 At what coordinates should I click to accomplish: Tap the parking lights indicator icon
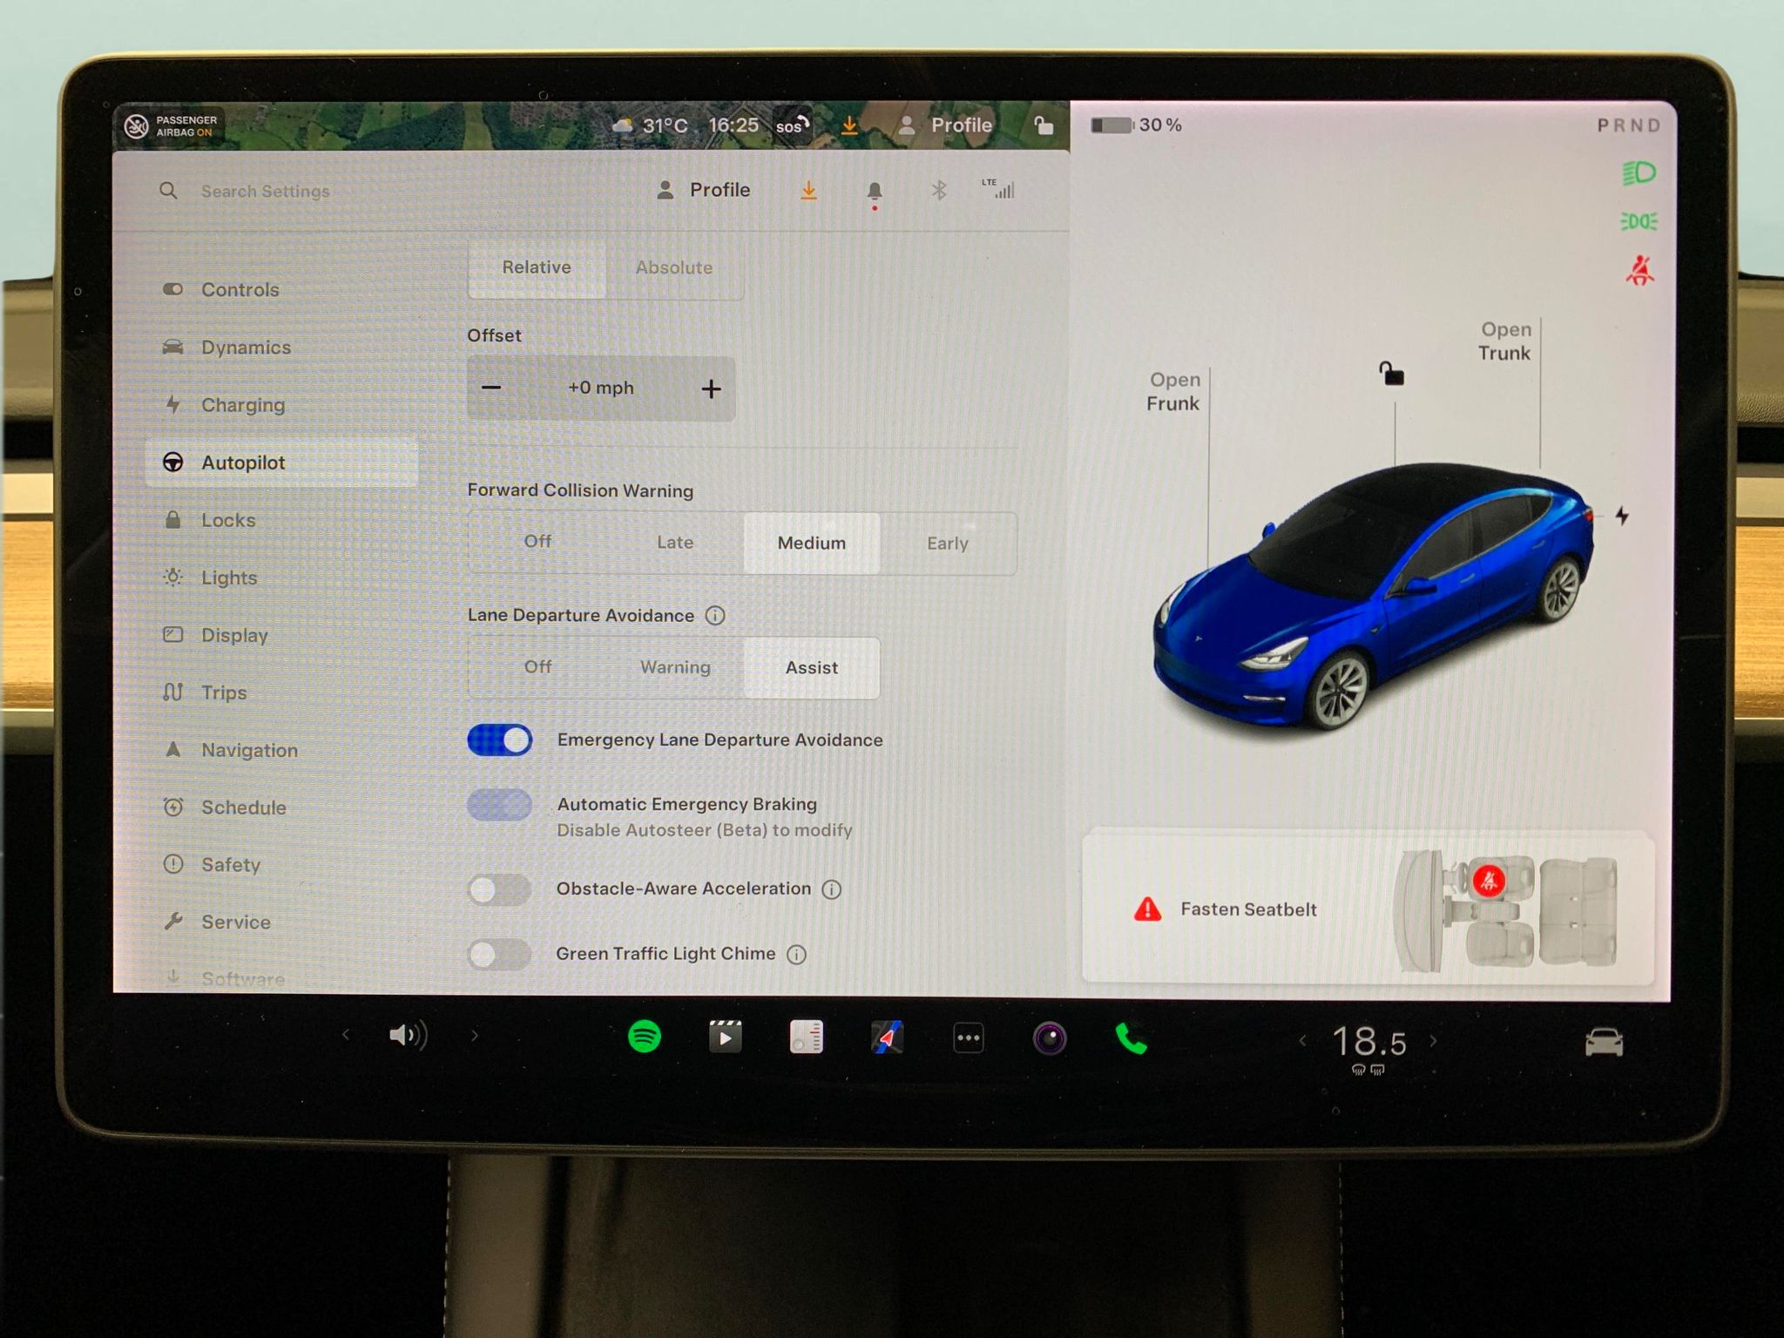pyautogui.click(x=1639, y=221)
